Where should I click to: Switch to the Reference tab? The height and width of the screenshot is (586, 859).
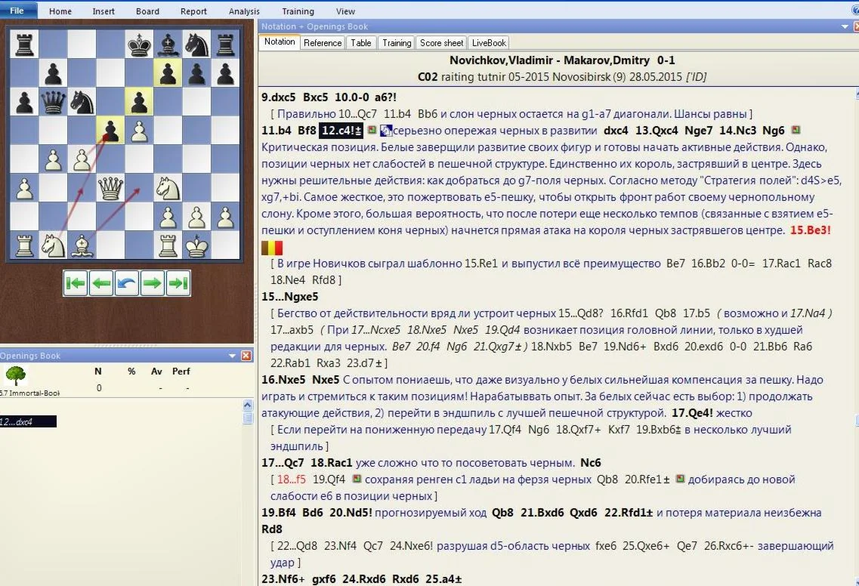323,43
